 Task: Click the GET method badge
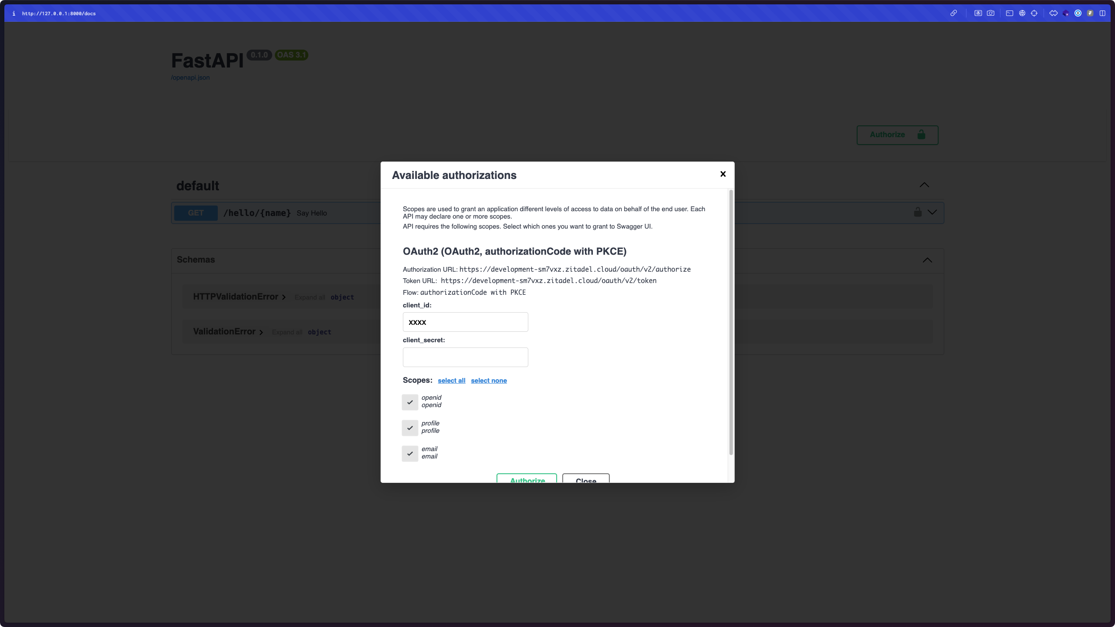(x=196, y=213)
